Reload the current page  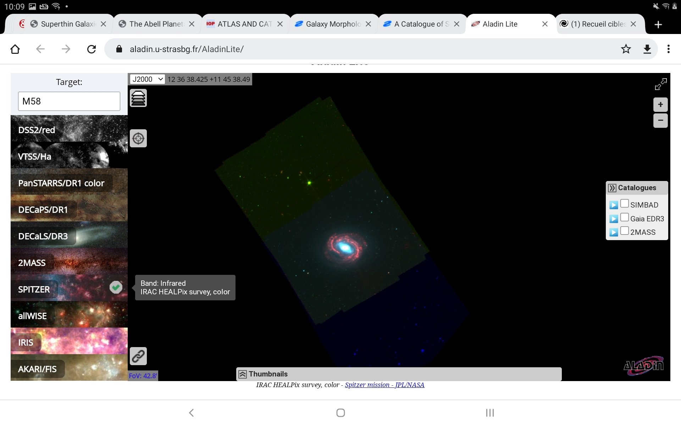click(x=92, y=49)
